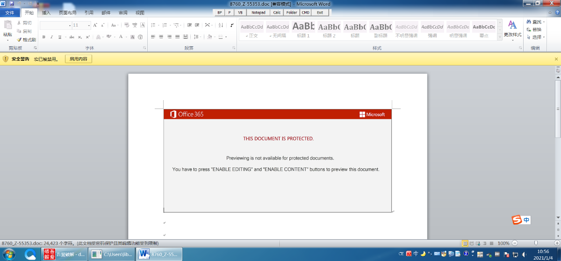Apply the 正文 (Normal) style
Viewport: 561px width, 261px height.
(252, 29)
